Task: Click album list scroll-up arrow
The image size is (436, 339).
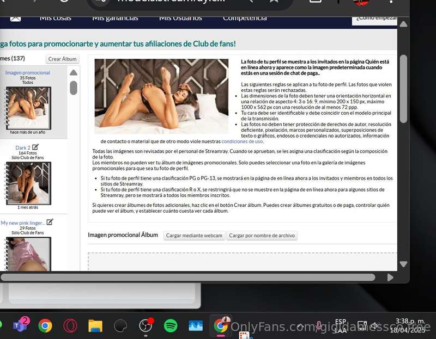Action: point(74,73)
